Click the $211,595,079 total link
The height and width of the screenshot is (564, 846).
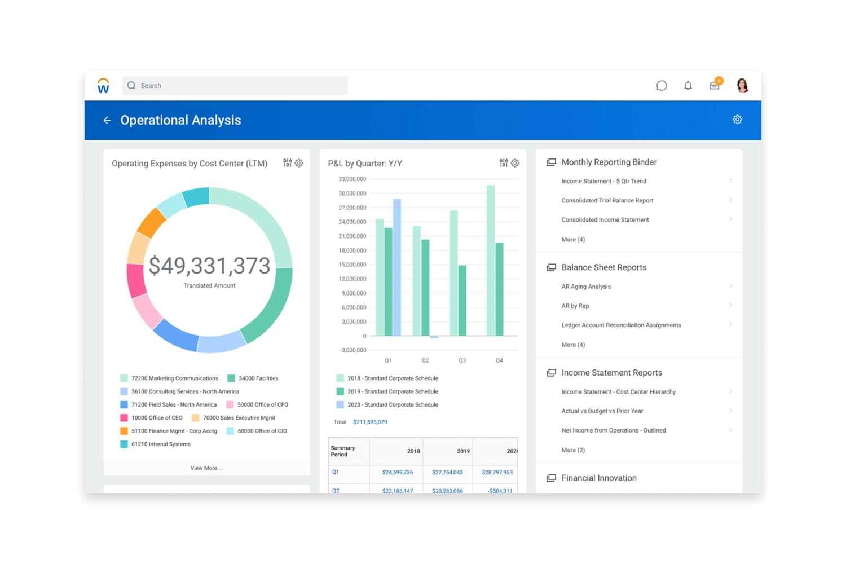click(370, 422)
